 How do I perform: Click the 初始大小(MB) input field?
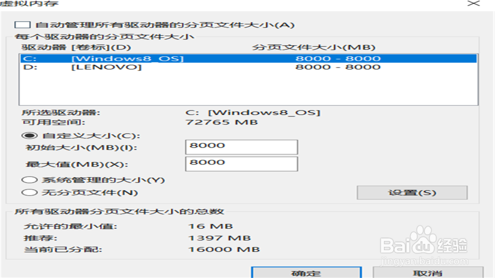point(242,147)
